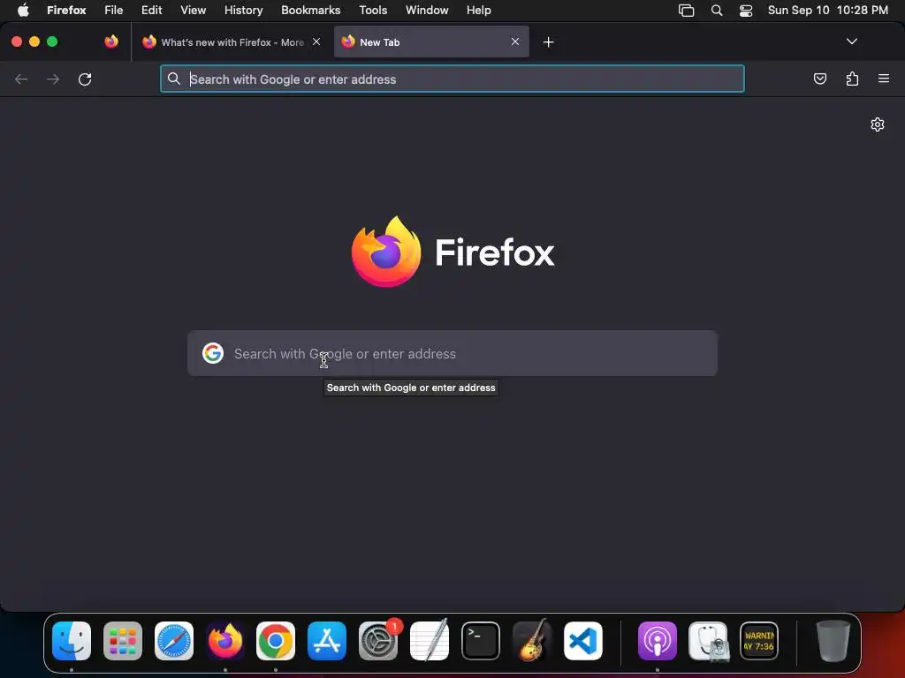Launch Google Chrome from the Dock

coord(276,641)
